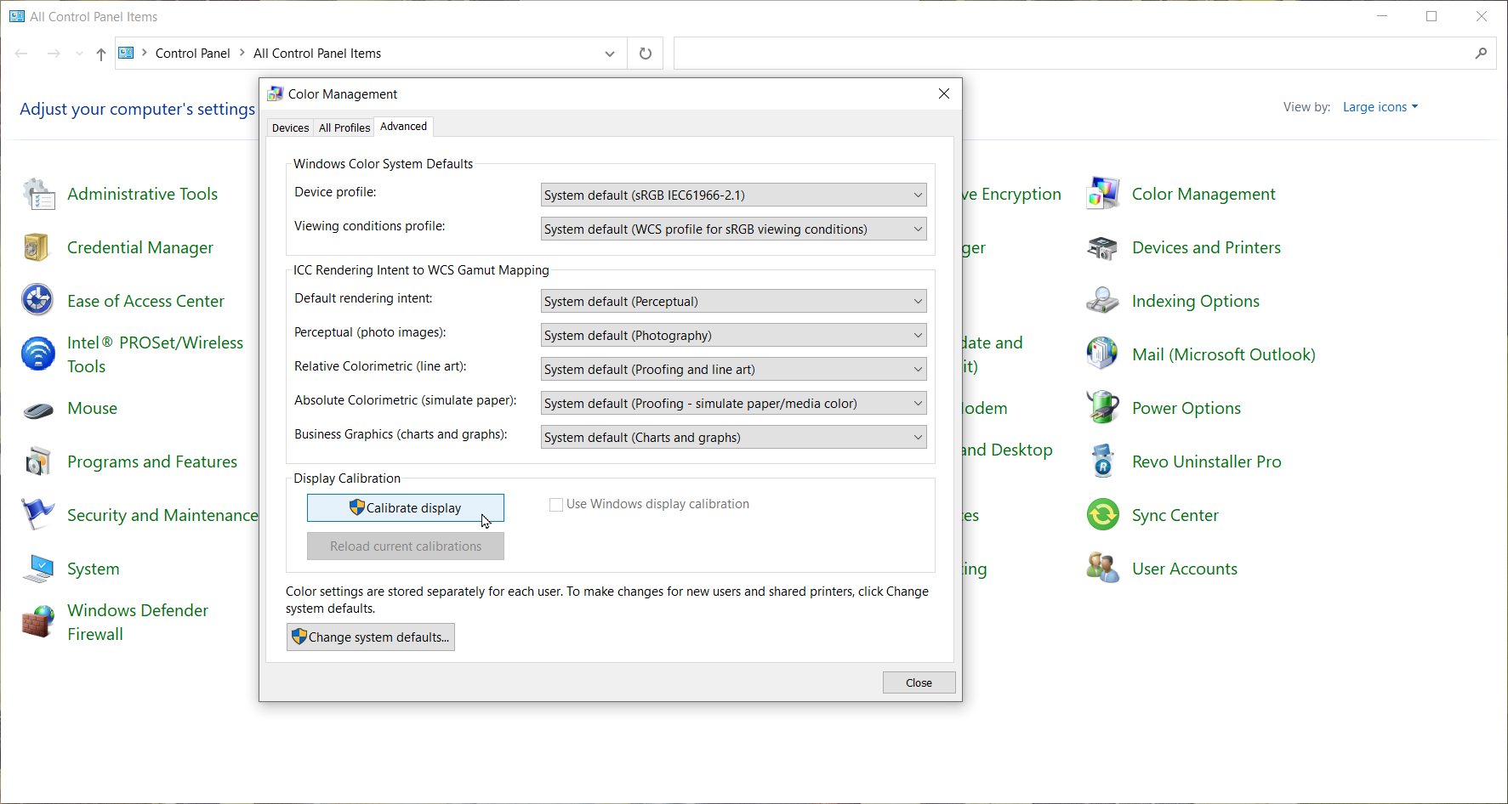Open the Ease of Access Center icon

pos(38,301)
